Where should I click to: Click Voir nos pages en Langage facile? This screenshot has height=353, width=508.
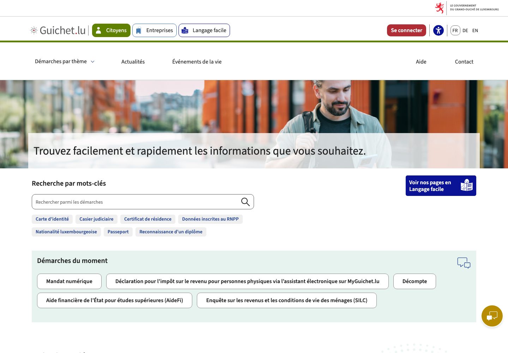pyautogui.click(x=441, y=186)
